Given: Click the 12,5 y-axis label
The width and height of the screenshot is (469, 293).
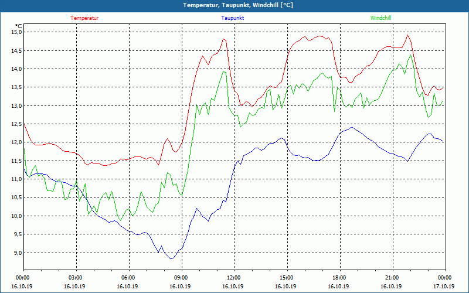Looking at the screenshot, I should coord(17,124).
